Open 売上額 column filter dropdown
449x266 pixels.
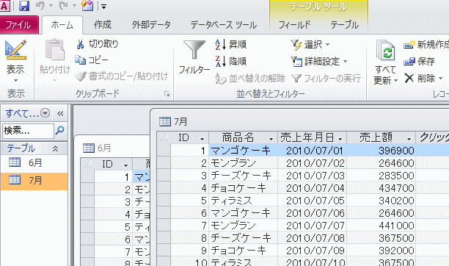tap(409, 139)
